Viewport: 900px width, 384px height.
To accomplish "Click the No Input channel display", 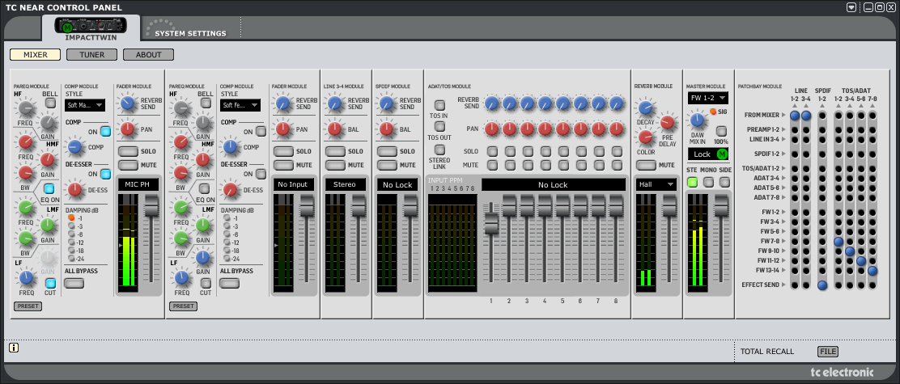I will (x=293, y=184).
